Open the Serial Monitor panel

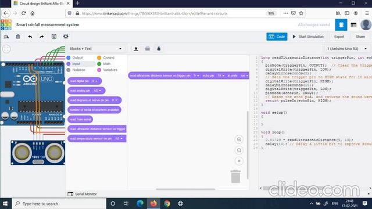82,194
